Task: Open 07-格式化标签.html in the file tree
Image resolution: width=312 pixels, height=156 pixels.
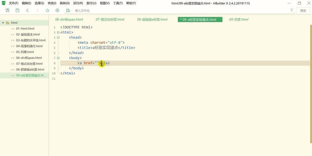Action: 30,64
